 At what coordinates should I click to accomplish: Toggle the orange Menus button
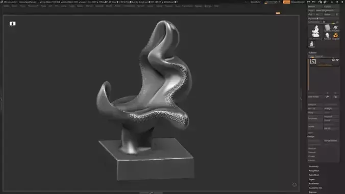286,2
